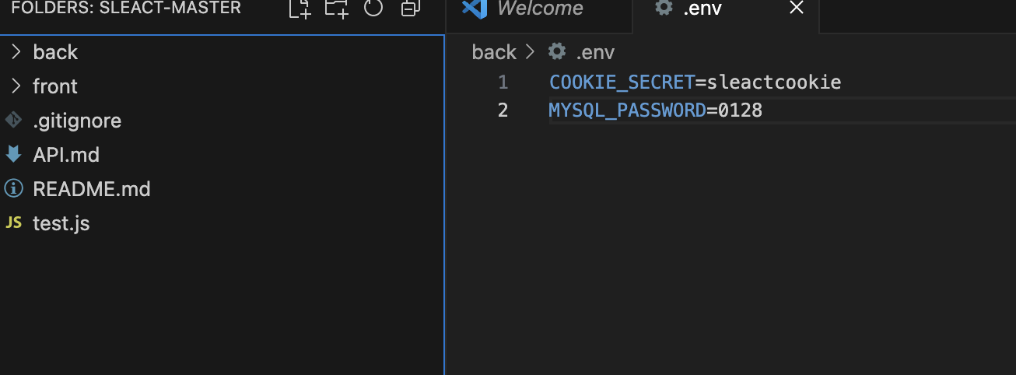
Task: Click the VS Code logo on Welcome tab
Action: [474, 9]
